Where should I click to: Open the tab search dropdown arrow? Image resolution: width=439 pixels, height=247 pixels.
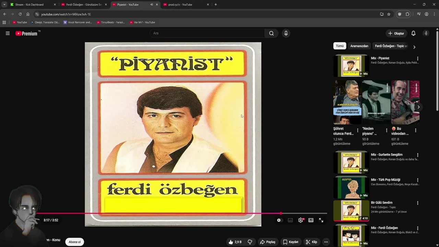(4, 4)
